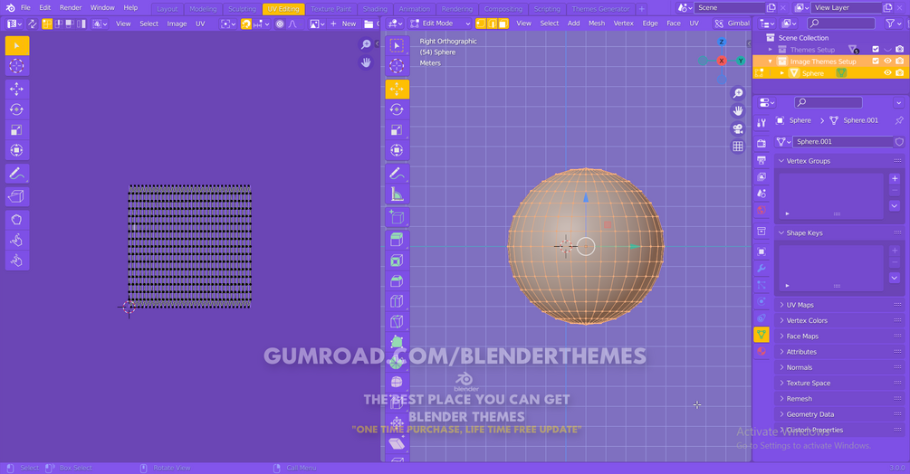
Task: Toggle pin for properties editor context
Action: click(899, 120)
